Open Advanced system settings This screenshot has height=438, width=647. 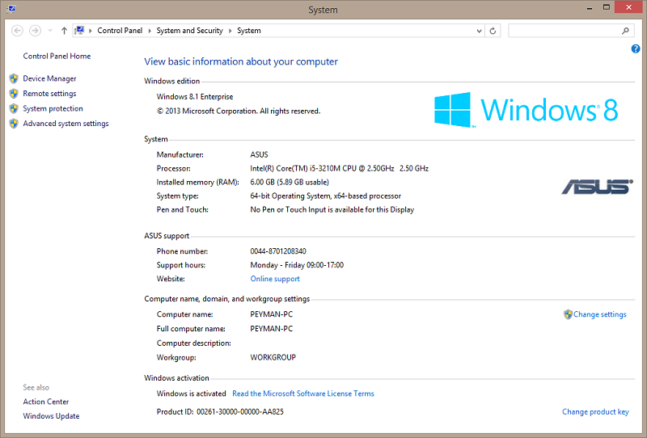(x=66, y=124)
